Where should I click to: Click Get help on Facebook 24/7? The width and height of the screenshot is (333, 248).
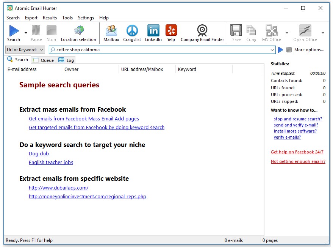(298, 152)
